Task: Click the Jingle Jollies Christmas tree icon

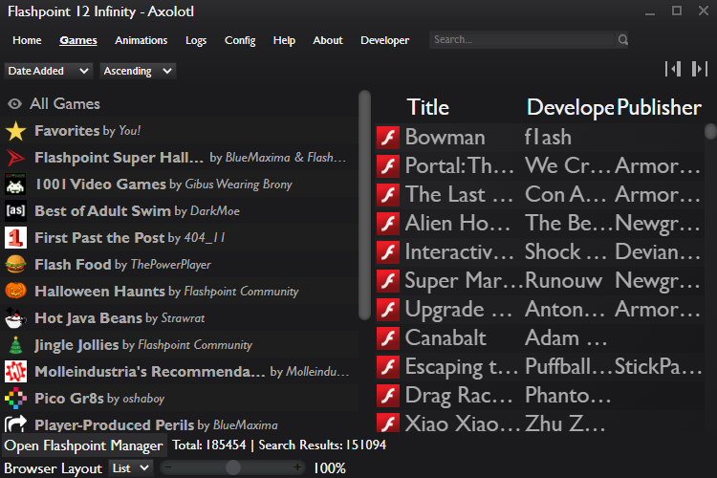Action: (15, 345)
